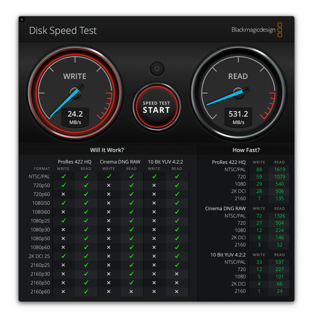The height and width of the screenshot is (323, 313).
Task: Click ProRes read checkmark for 720p50
Action: (x=86, y=185)
